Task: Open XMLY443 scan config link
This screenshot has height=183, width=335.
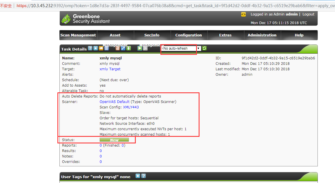Action: (131, 107)
